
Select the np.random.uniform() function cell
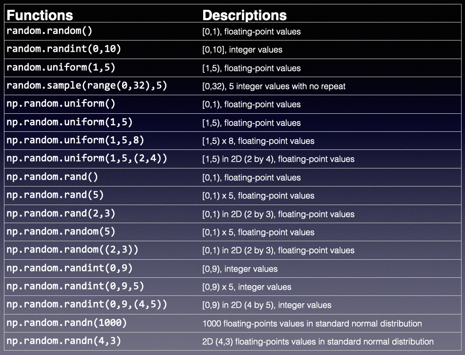[x=61, y=104]
